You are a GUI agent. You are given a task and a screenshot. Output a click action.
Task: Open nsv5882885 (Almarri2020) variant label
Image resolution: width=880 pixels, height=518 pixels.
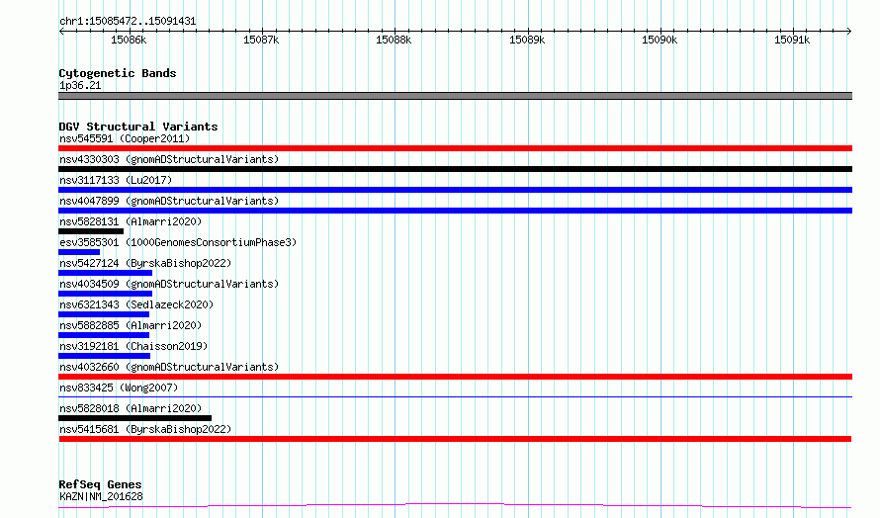click(131, 325)
